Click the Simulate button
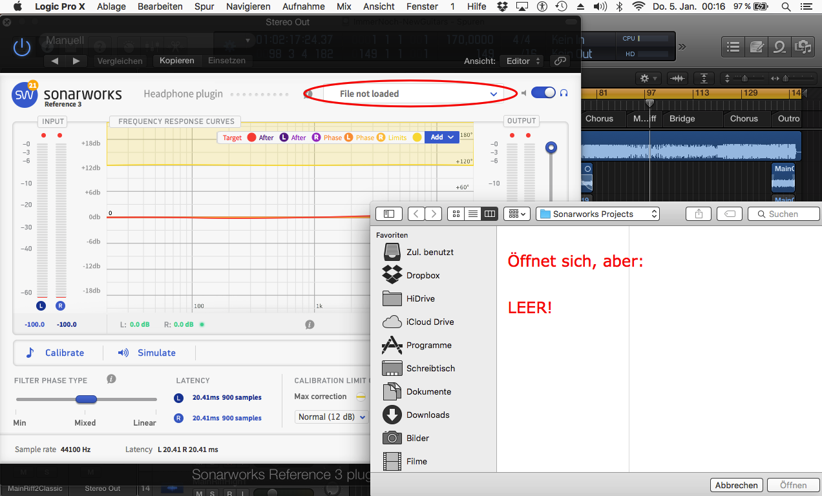This screenshot has width=822, height=496. (147, 353)
